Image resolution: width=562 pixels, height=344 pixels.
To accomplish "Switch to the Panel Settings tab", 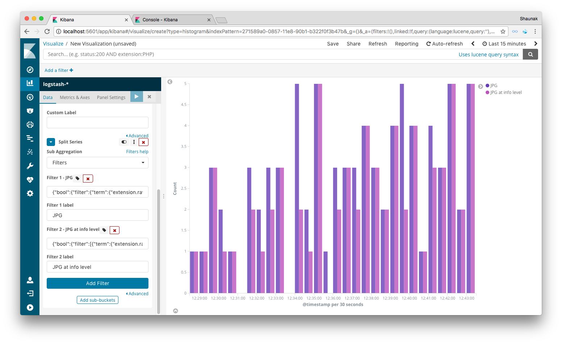I will pyautogui.click(x=111, y=98).
